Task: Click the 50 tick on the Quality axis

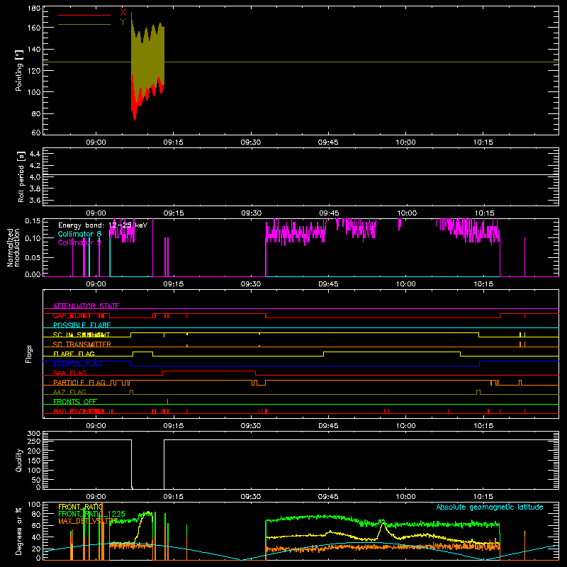Action: point(36,480)
